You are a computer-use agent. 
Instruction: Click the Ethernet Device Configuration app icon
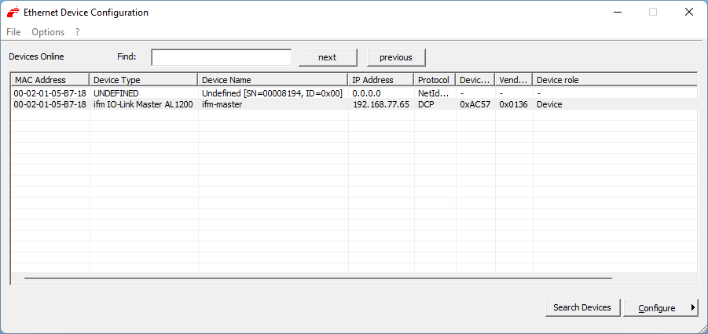[x=13, y=13]
